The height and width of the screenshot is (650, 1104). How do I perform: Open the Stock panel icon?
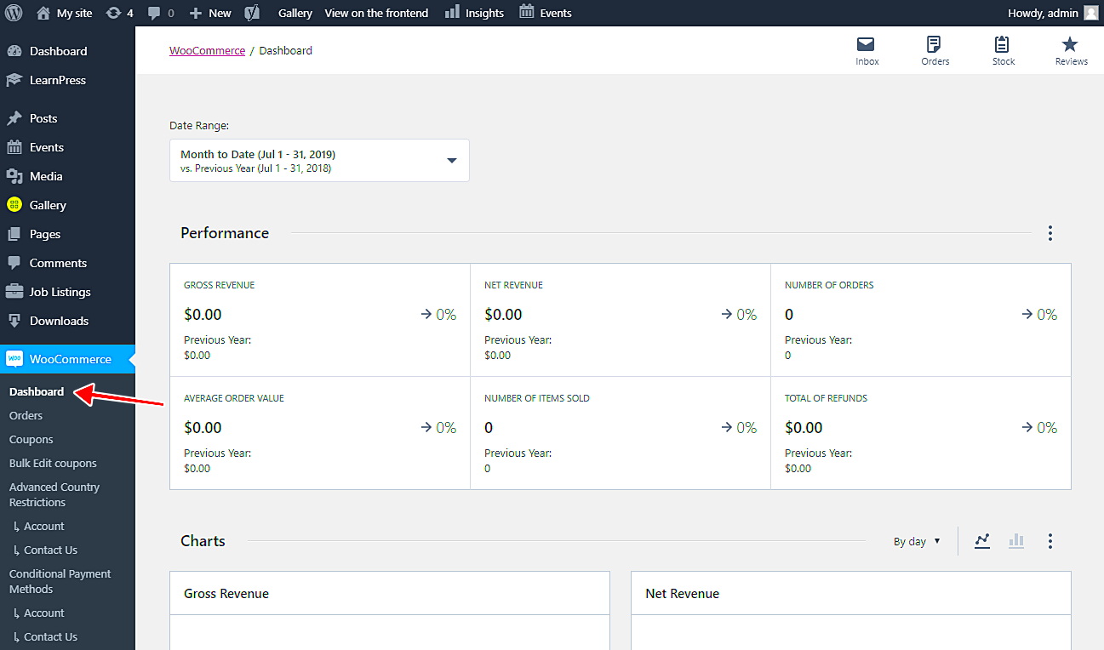point(1003,51)
